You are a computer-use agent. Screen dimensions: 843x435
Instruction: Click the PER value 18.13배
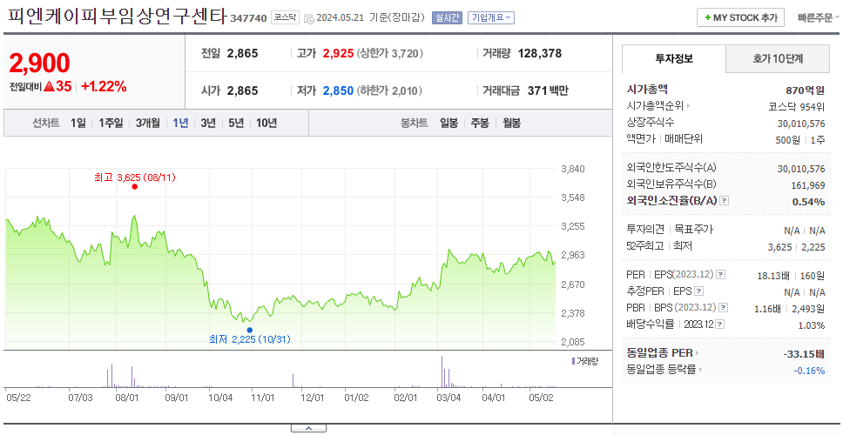(x=773, y=276)
